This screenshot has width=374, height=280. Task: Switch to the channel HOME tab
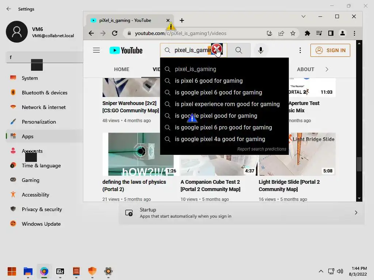(x=122, y=69)
